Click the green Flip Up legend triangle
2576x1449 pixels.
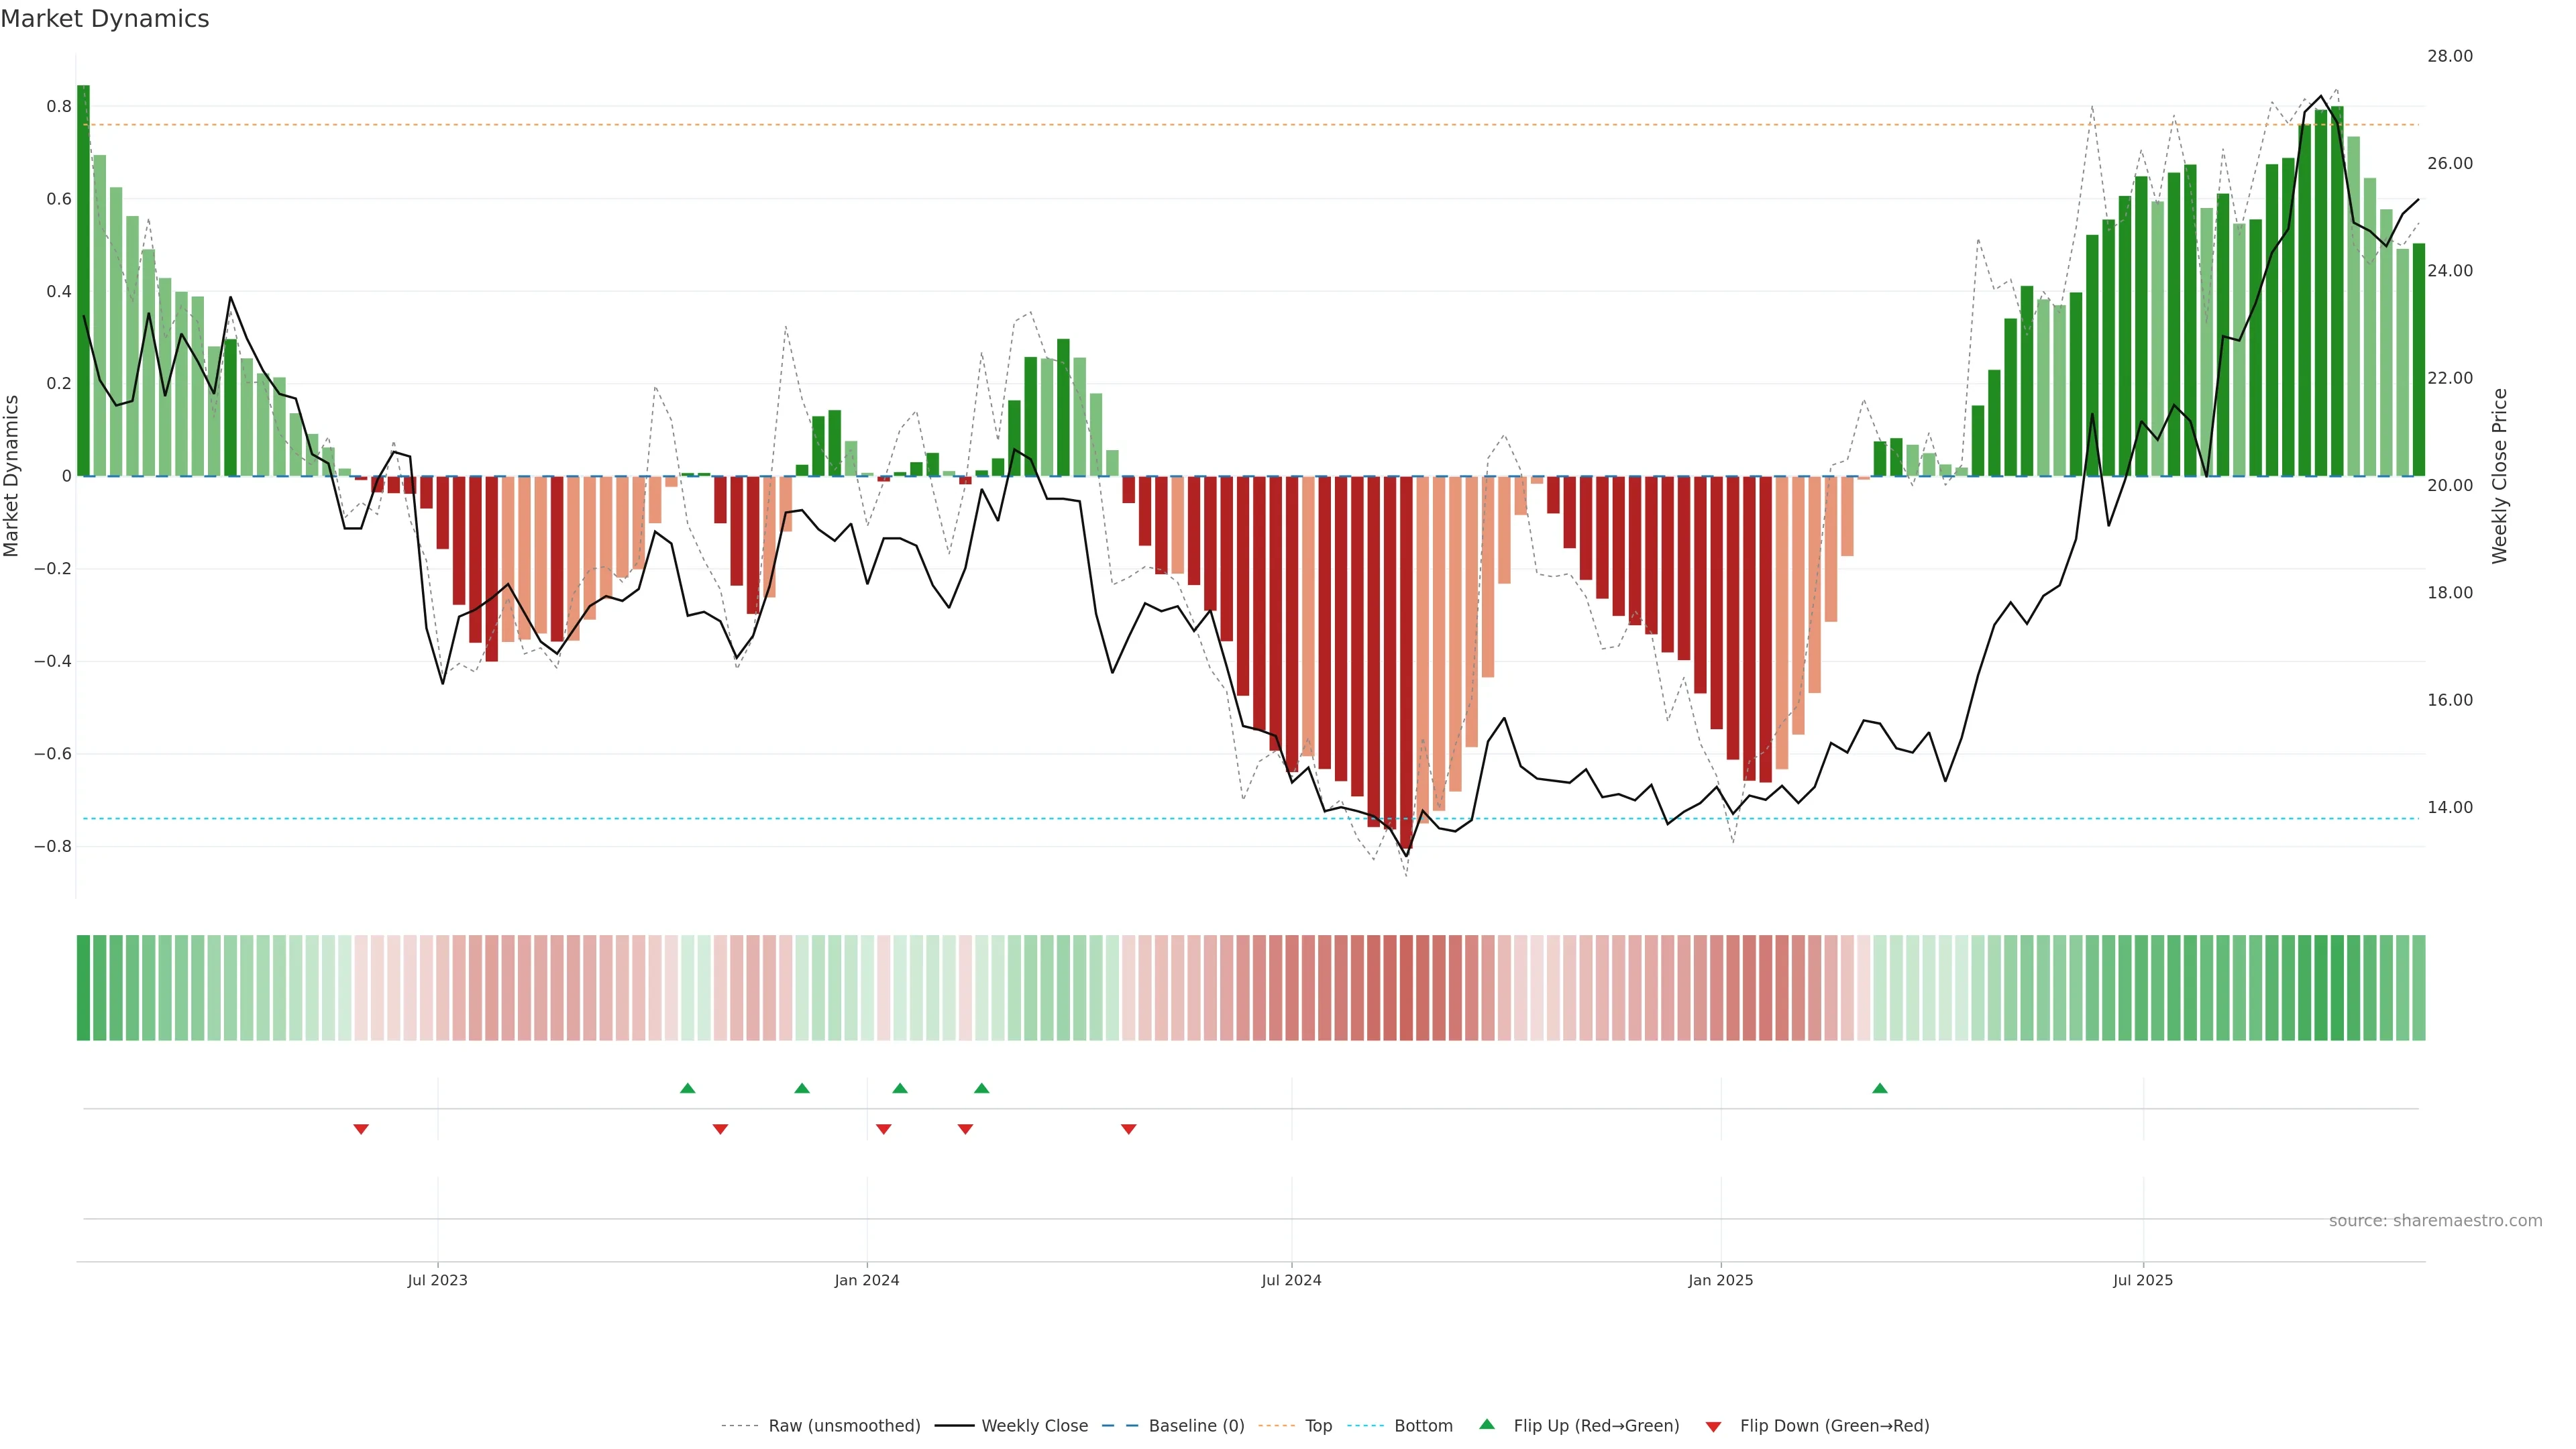[1487, 1424]
